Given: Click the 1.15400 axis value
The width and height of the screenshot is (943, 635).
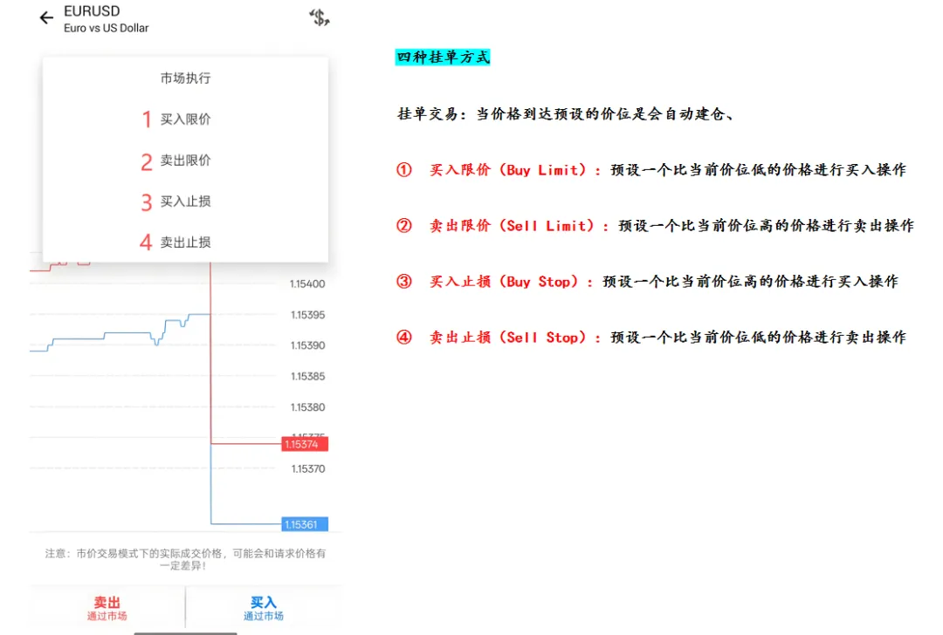Looking at the screenshot, I should point(307,284).
